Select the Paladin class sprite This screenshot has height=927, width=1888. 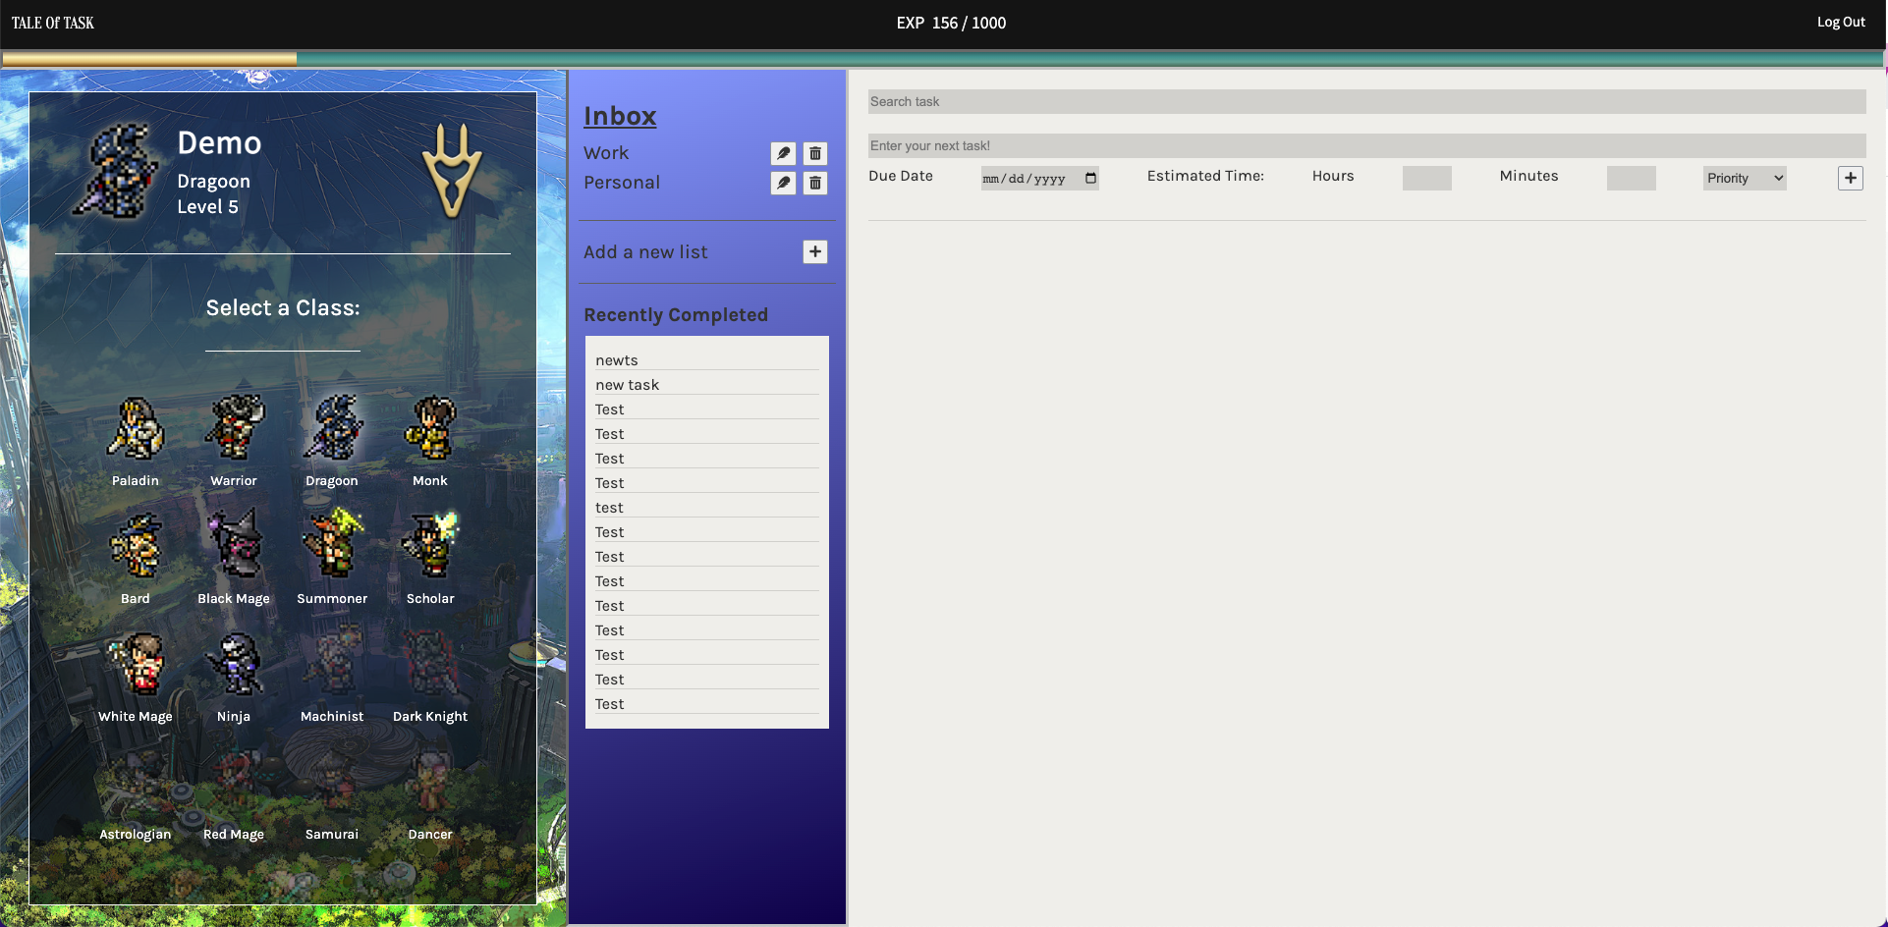tap(136, 429)
